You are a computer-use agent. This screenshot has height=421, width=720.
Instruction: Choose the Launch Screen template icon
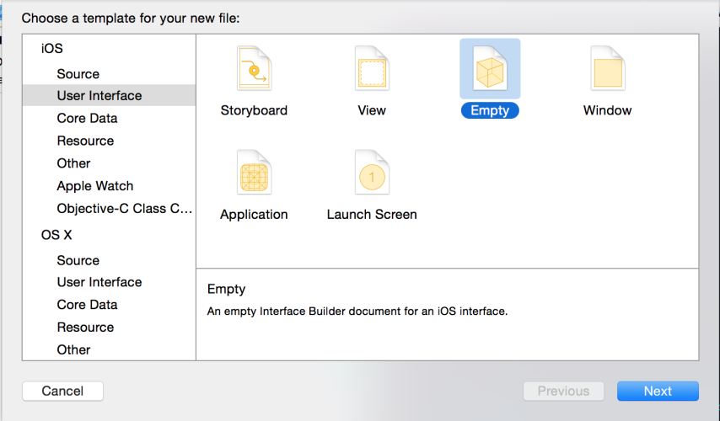click(372, 173)
